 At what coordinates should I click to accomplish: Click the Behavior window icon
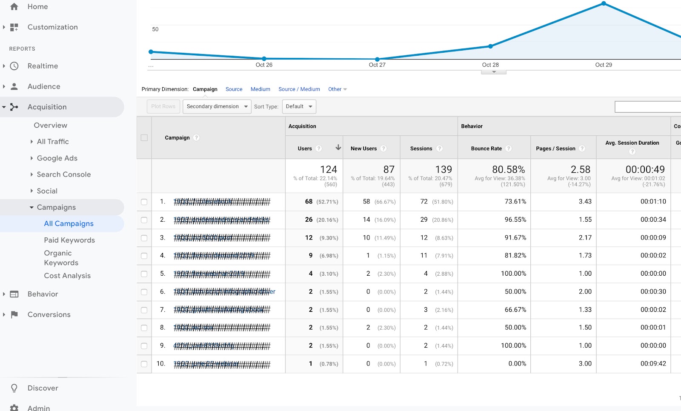pyautogui.click(x=14, y=294)
